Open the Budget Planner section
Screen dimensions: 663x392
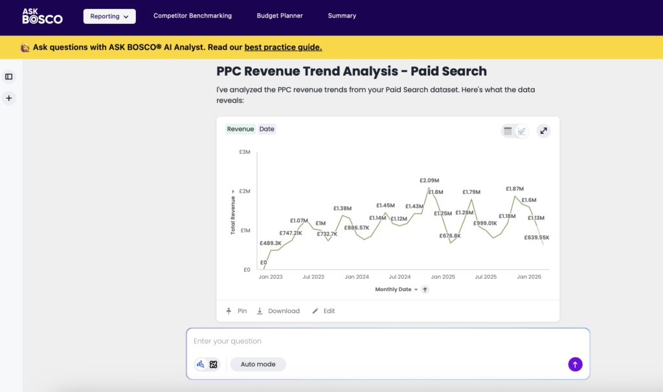pyautogui.click(x=280, y=16)
